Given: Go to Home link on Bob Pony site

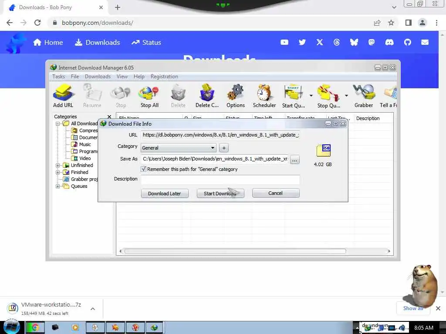Looking at the screenshot, I should pyautogui.click(x=48, y=42).
